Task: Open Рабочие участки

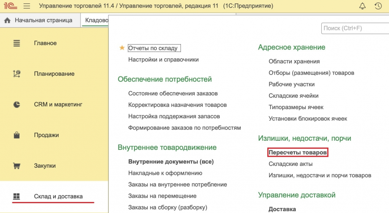Action: click(x=291, y=84)
